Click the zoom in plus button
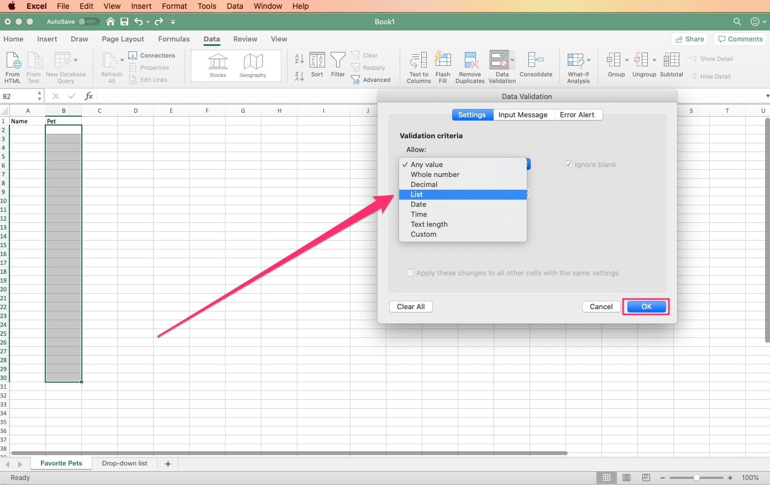Viewport: 770px width, 485px height. coord(730,477)
